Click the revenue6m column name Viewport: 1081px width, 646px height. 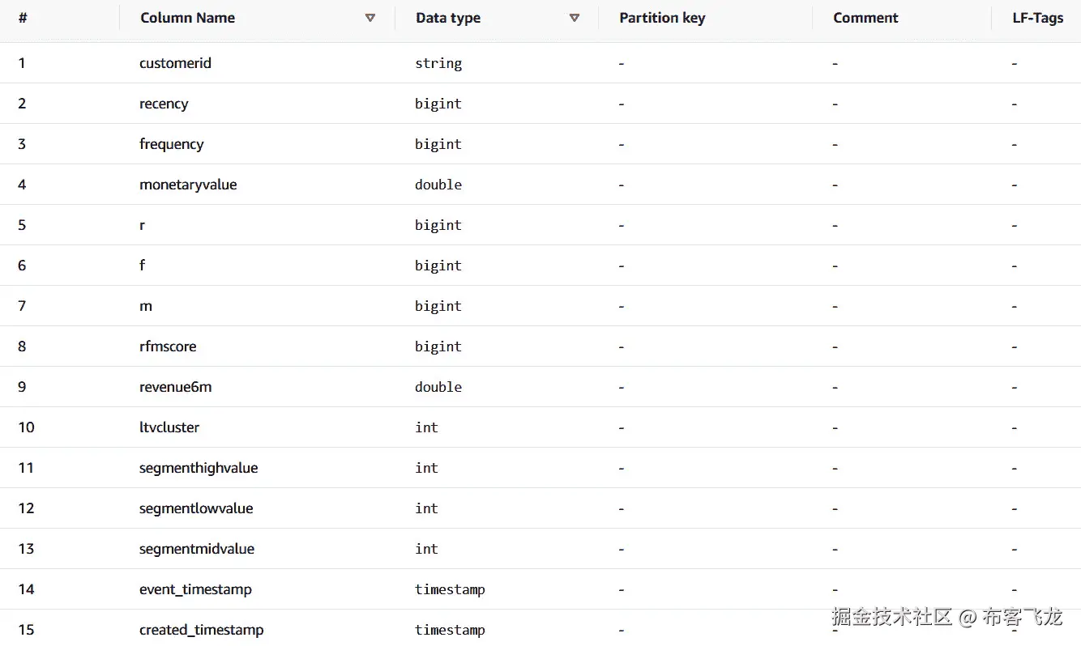(175, 387)
